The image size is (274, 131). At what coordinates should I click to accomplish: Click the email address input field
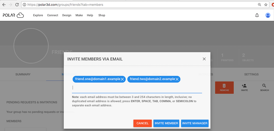pos(137,88)
